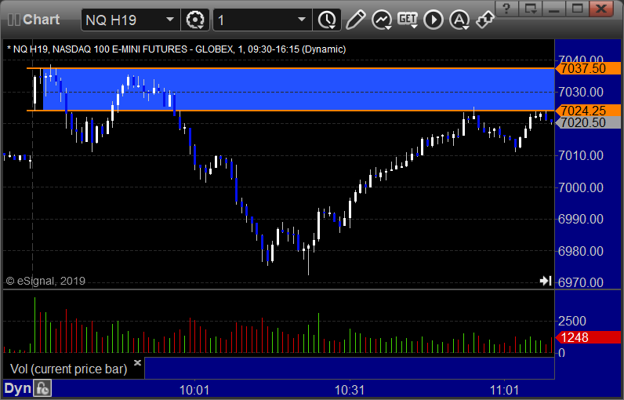The width and height of the screenshot is (624, 400).
Task: Click the 7020.50 current price label
Action: pos(589,122)
